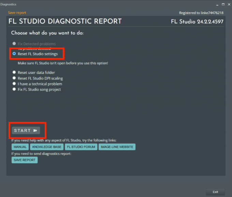Click the If you need help with any aspect of FL Studio text
Image resolution: width=232 pixels, height=197 pixels.
(x=64, y=140)
